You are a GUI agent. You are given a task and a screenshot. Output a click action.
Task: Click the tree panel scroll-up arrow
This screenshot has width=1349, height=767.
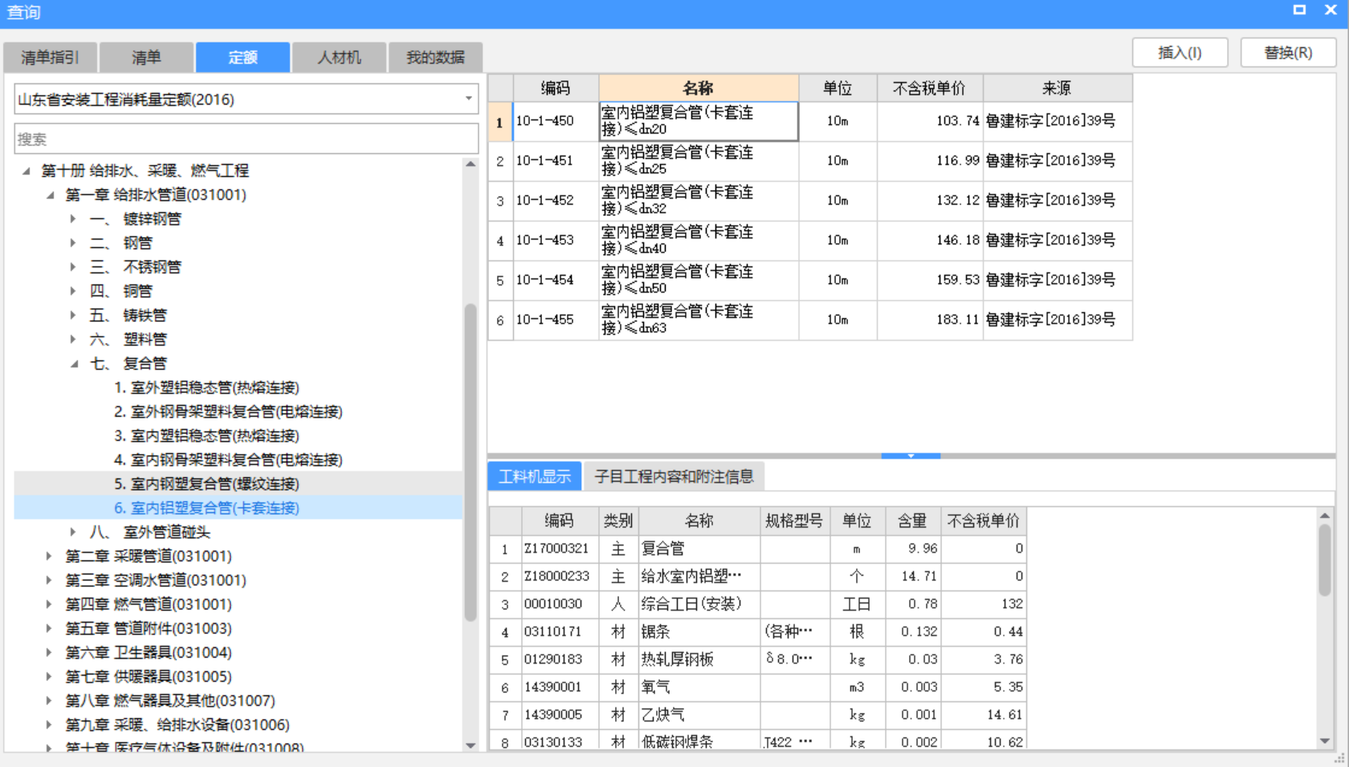[471, 164]
